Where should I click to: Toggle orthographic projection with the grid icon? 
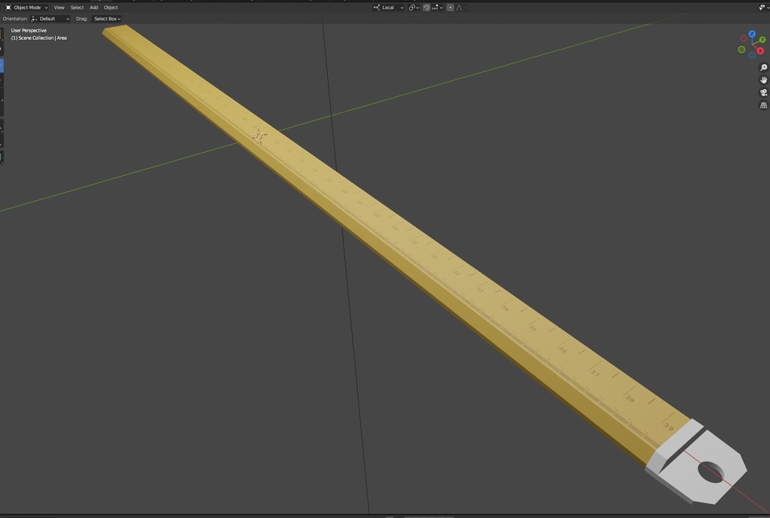(764, 105)
